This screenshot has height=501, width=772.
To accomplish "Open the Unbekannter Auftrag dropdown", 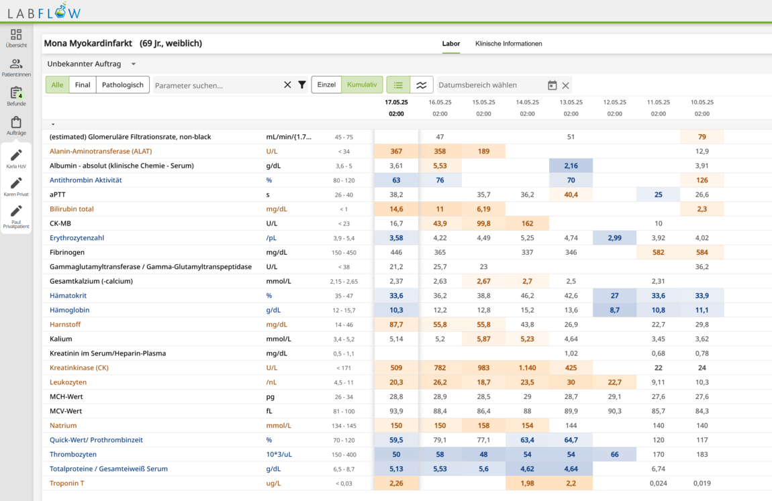I will point(91,64).
